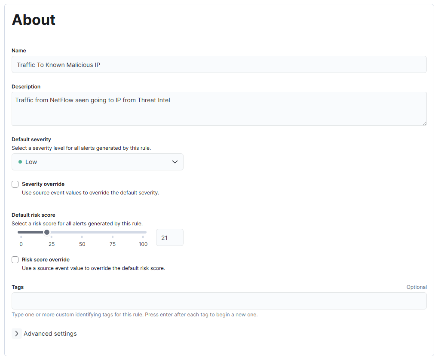Image resolution: width=438 pixels, height=361 pixels.
Task: Click inside the Description text area
Action: (219, 109)
